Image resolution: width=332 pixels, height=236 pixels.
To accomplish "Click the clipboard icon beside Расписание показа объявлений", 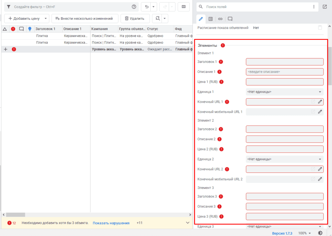I will [320, 28].
